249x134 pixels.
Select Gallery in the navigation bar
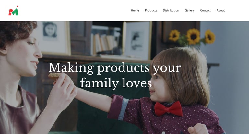click(x=190, y=10)
